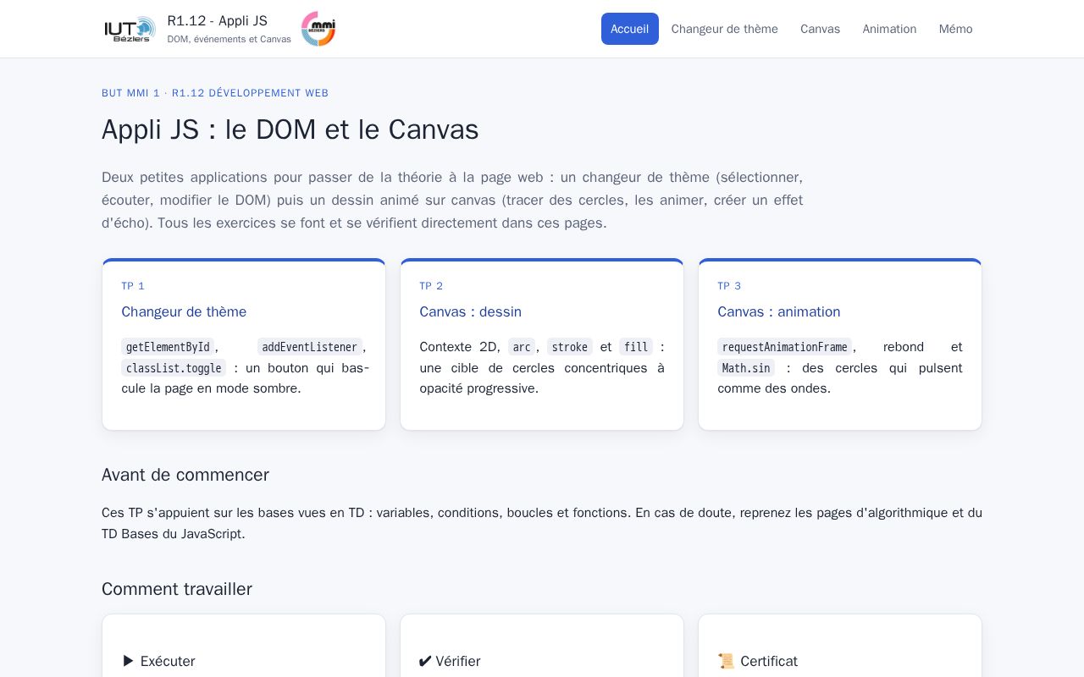Click the stroke code snippet
The image size is (1084, 677).
(x=570, y=347)
